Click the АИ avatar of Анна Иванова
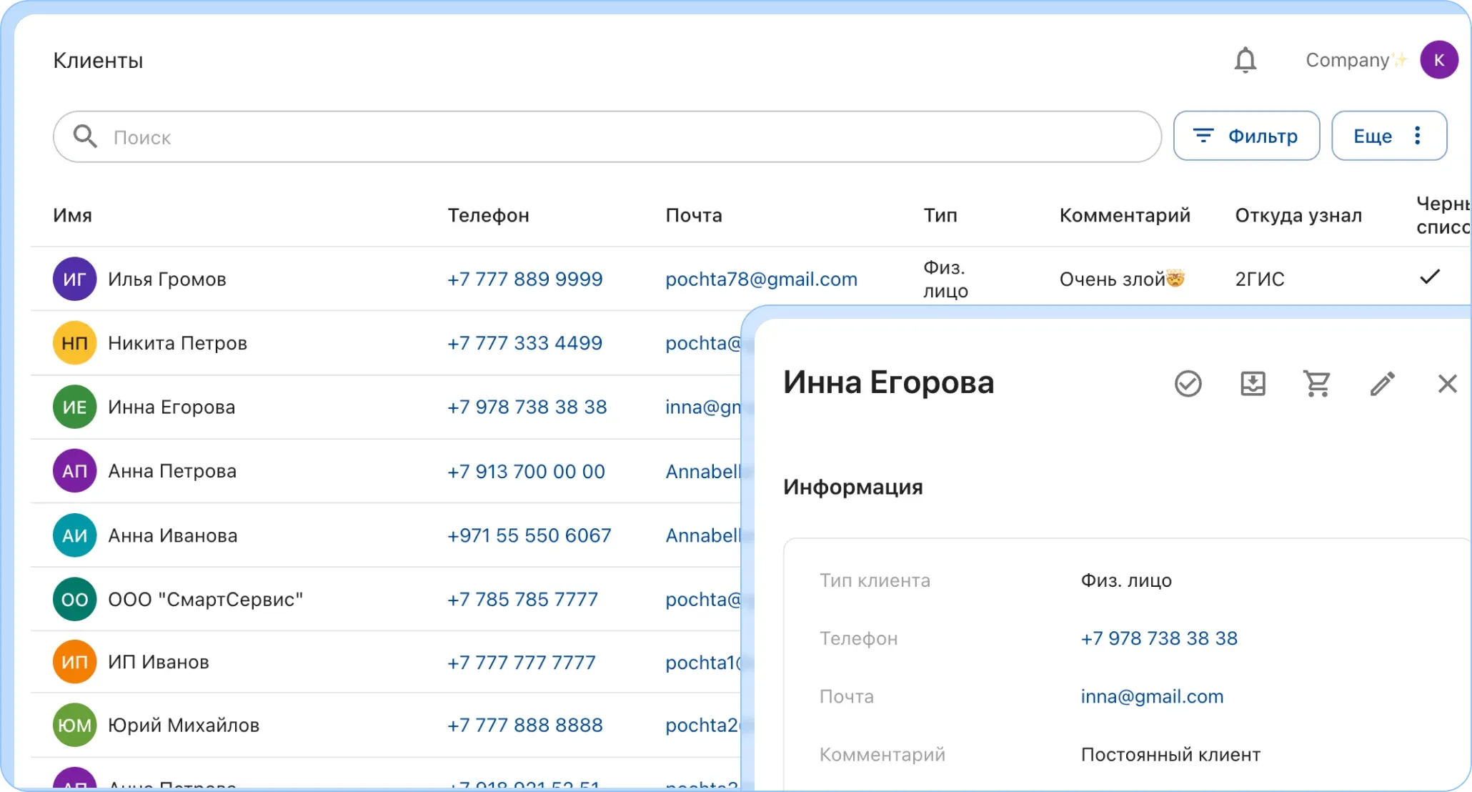This screenshot has width=1472, height=792. [x=74, y=535]
